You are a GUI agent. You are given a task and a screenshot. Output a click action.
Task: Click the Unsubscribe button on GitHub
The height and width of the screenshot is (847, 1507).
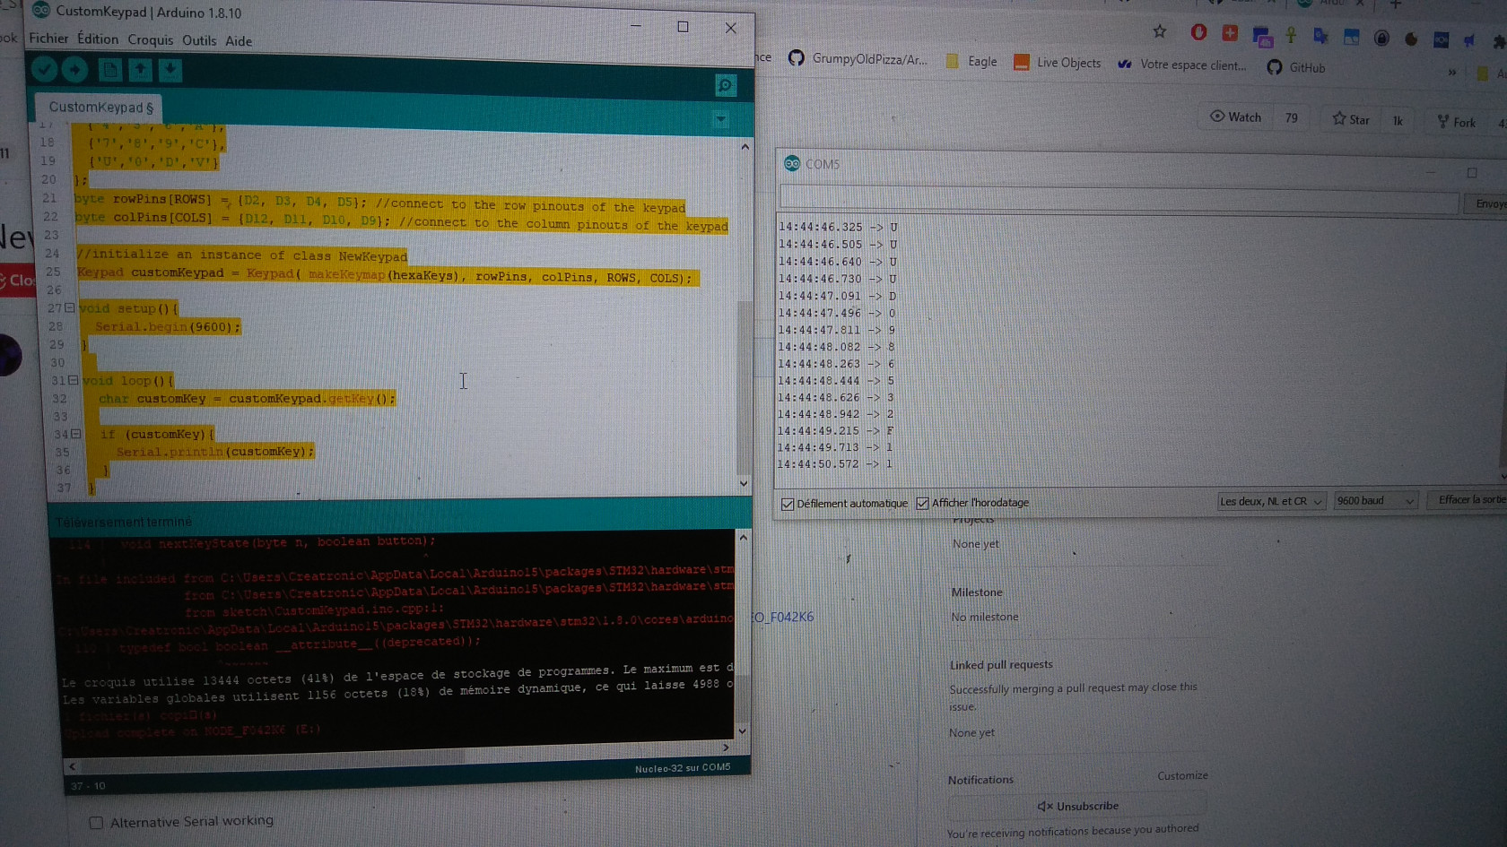click(1077, 806)
